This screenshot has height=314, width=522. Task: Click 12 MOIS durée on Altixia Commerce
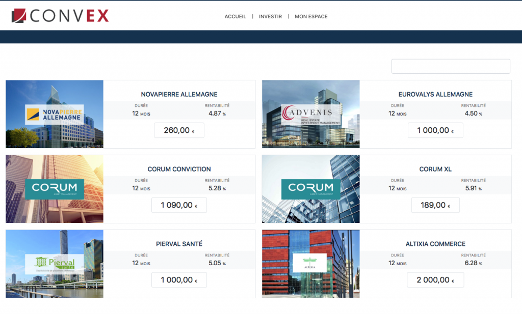[398, 263]
